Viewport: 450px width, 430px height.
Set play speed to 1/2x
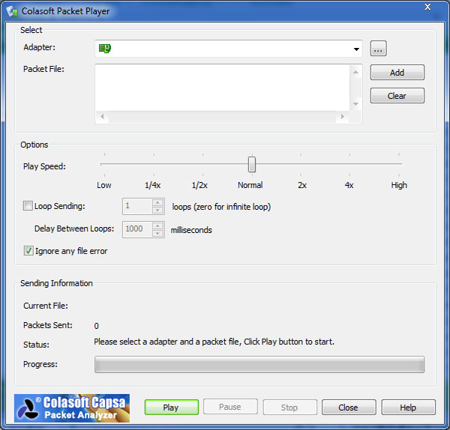199,185
